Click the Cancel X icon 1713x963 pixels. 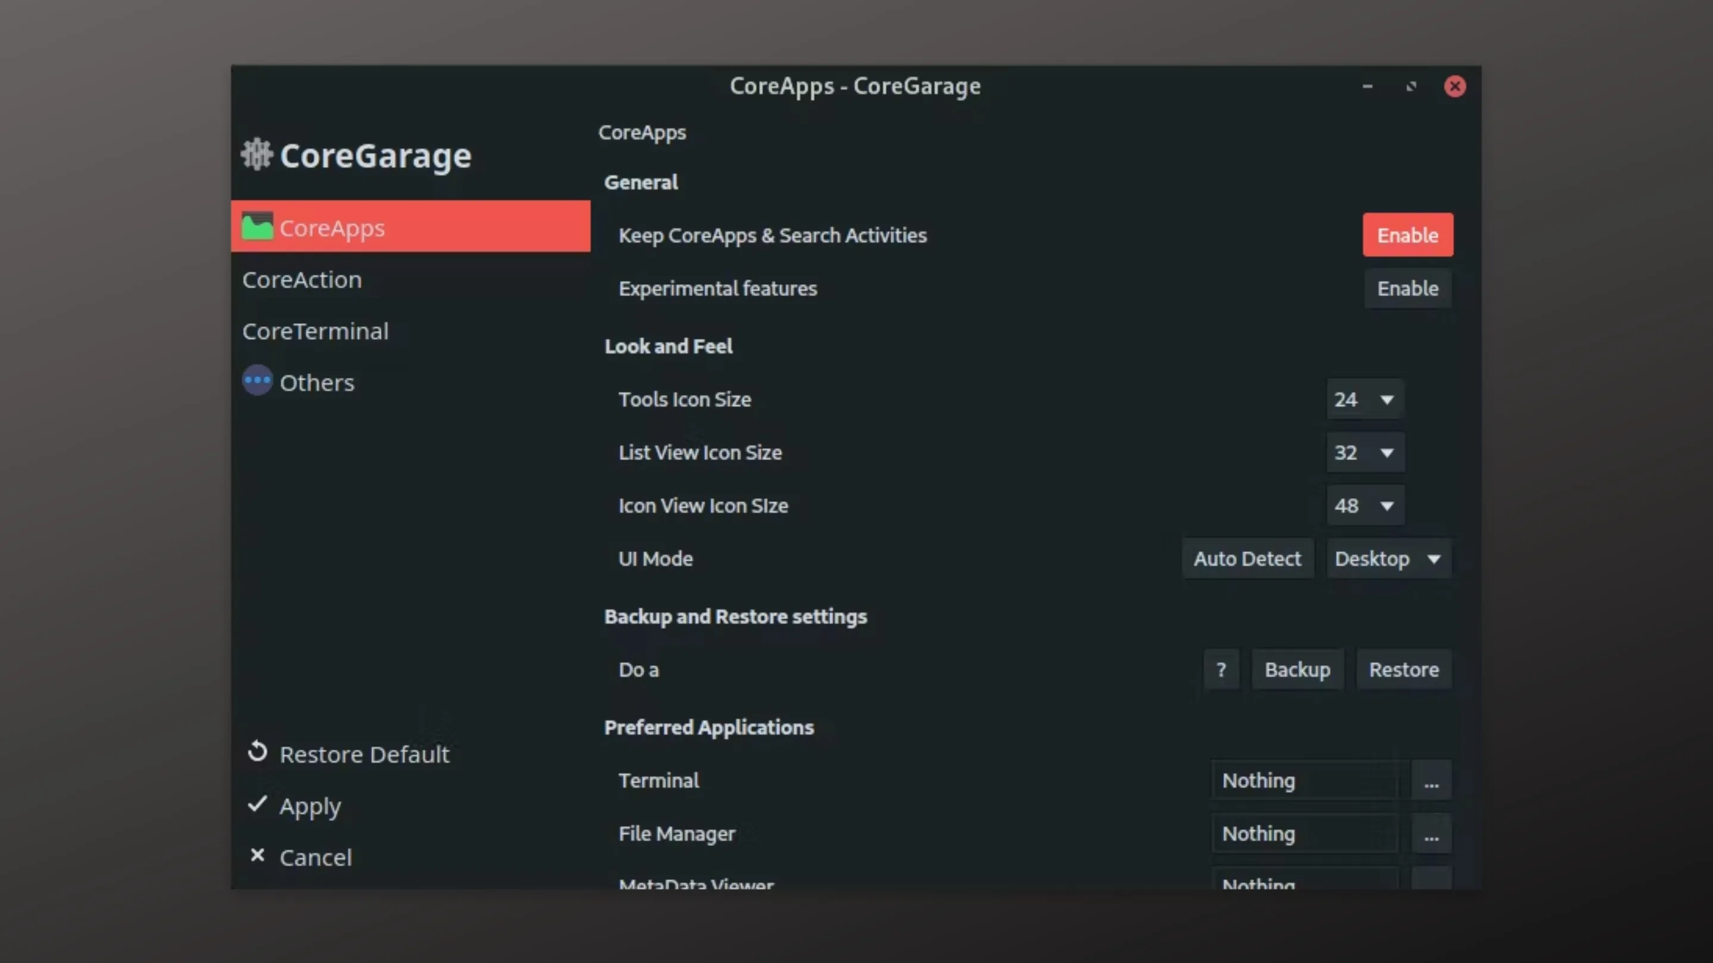[258, 855]
